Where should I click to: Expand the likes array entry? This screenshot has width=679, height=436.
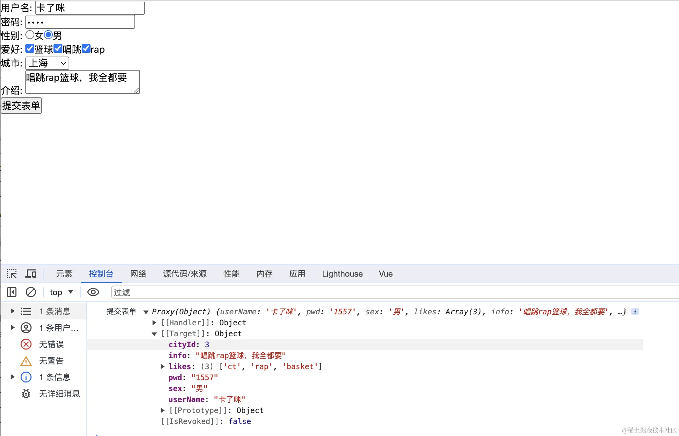point(163,366)
